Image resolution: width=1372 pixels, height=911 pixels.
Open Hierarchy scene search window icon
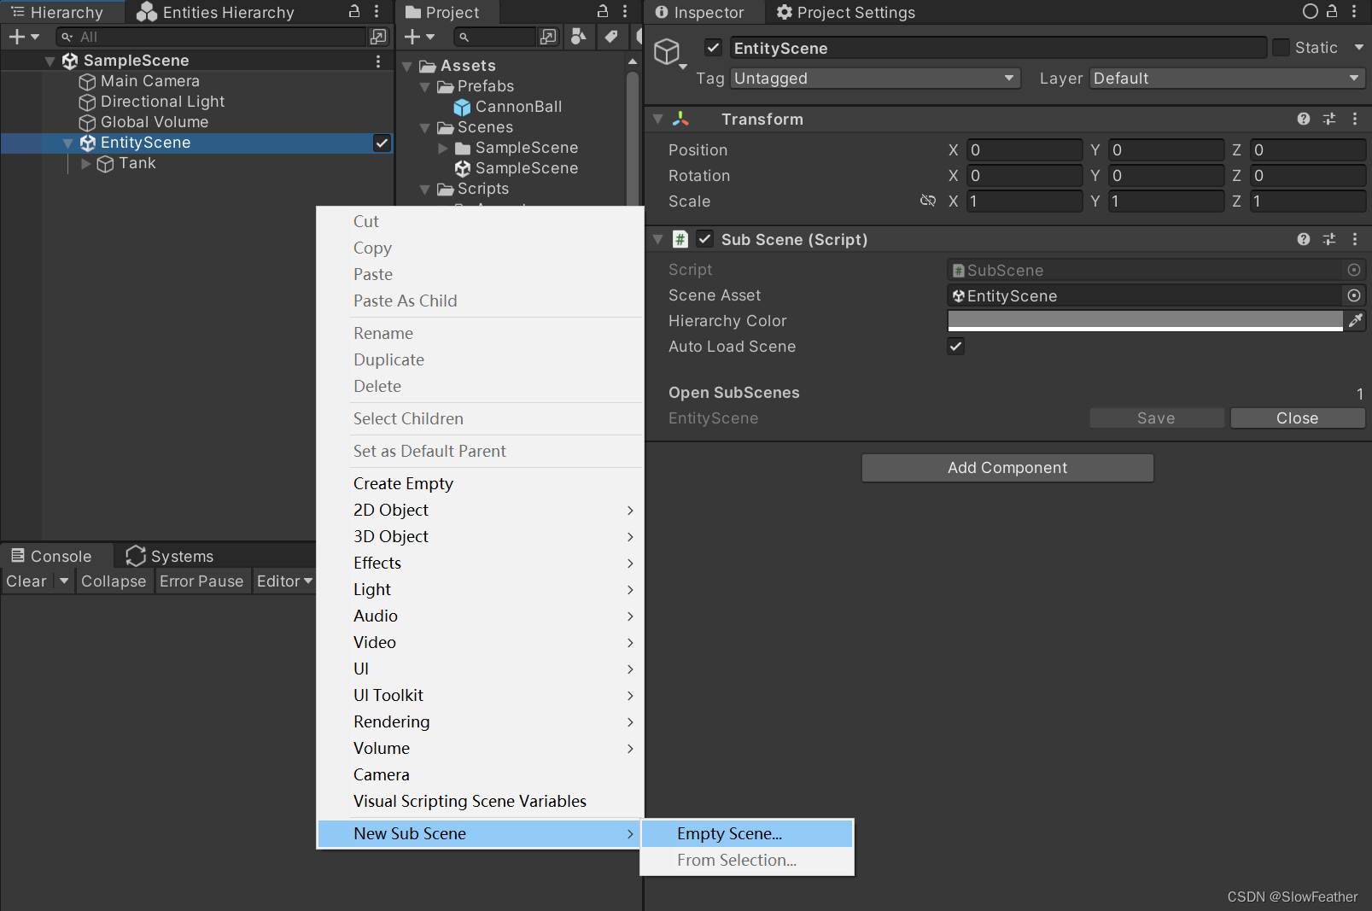tap(378, 37)
